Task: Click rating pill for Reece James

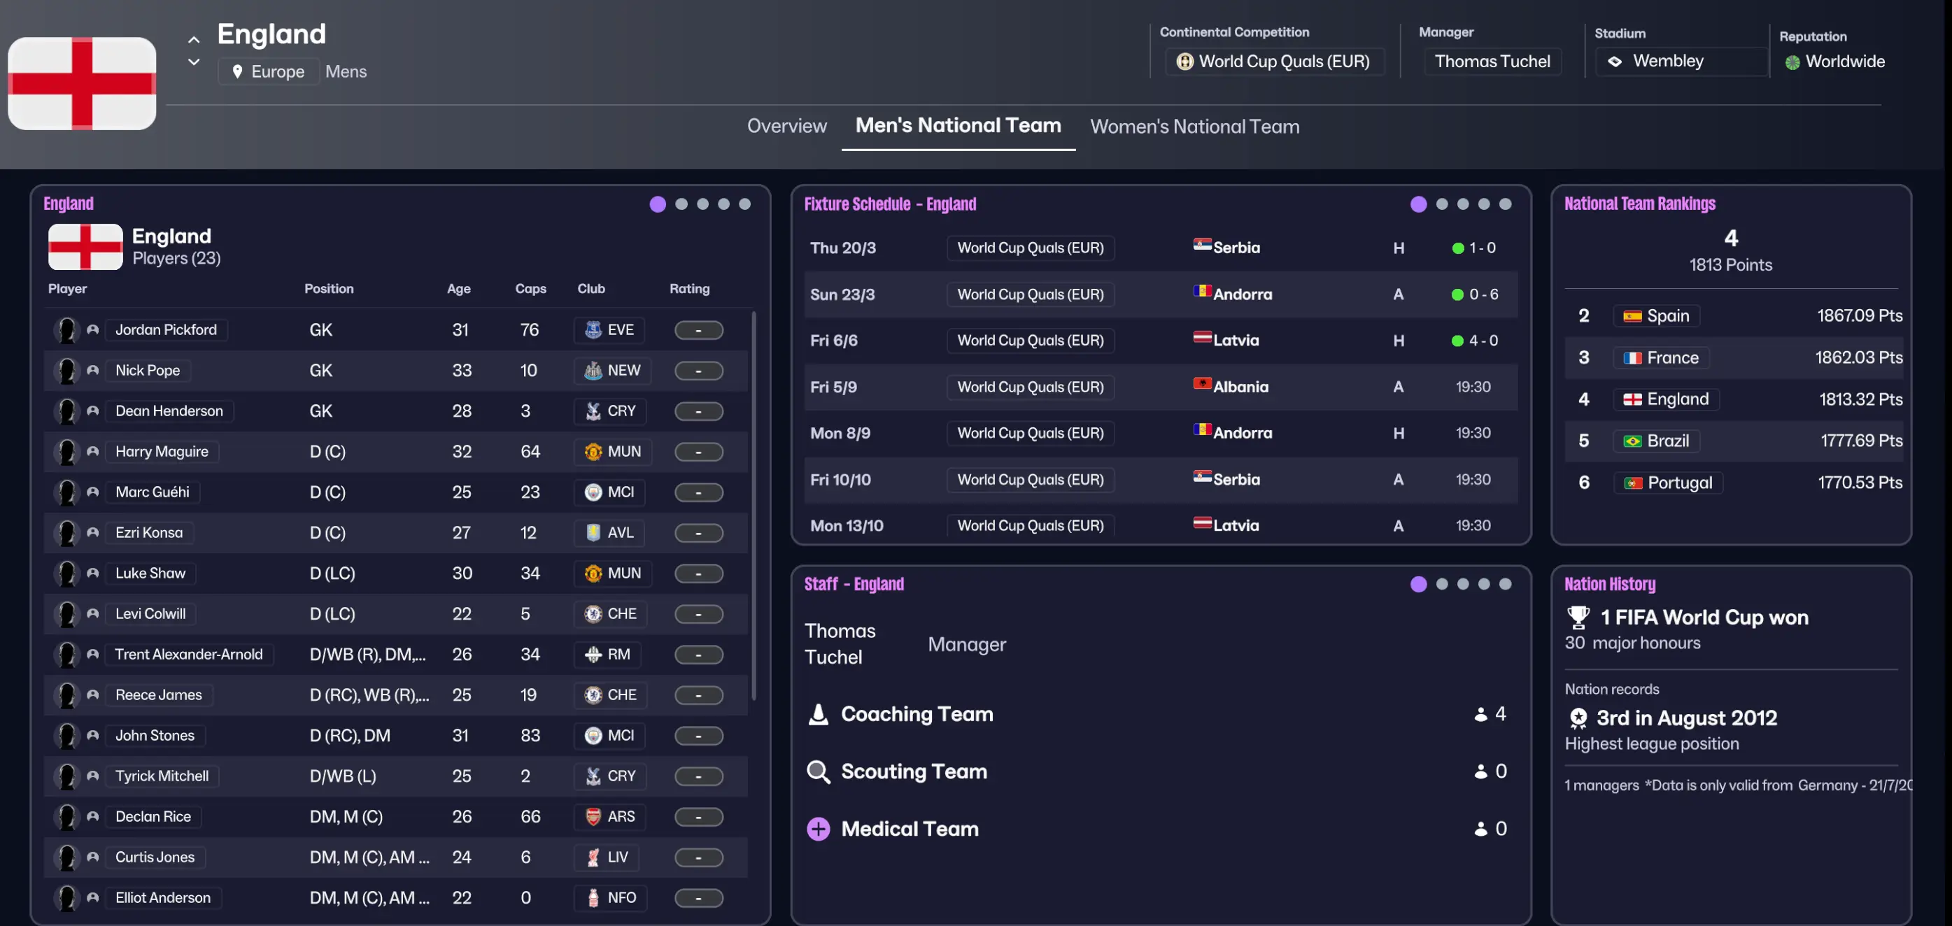Action: pos(699,696)
